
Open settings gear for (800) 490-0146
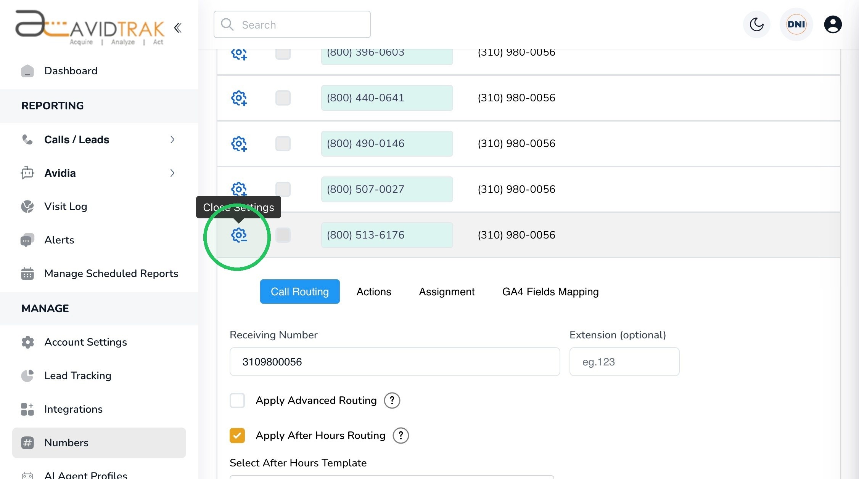point(239,144)
